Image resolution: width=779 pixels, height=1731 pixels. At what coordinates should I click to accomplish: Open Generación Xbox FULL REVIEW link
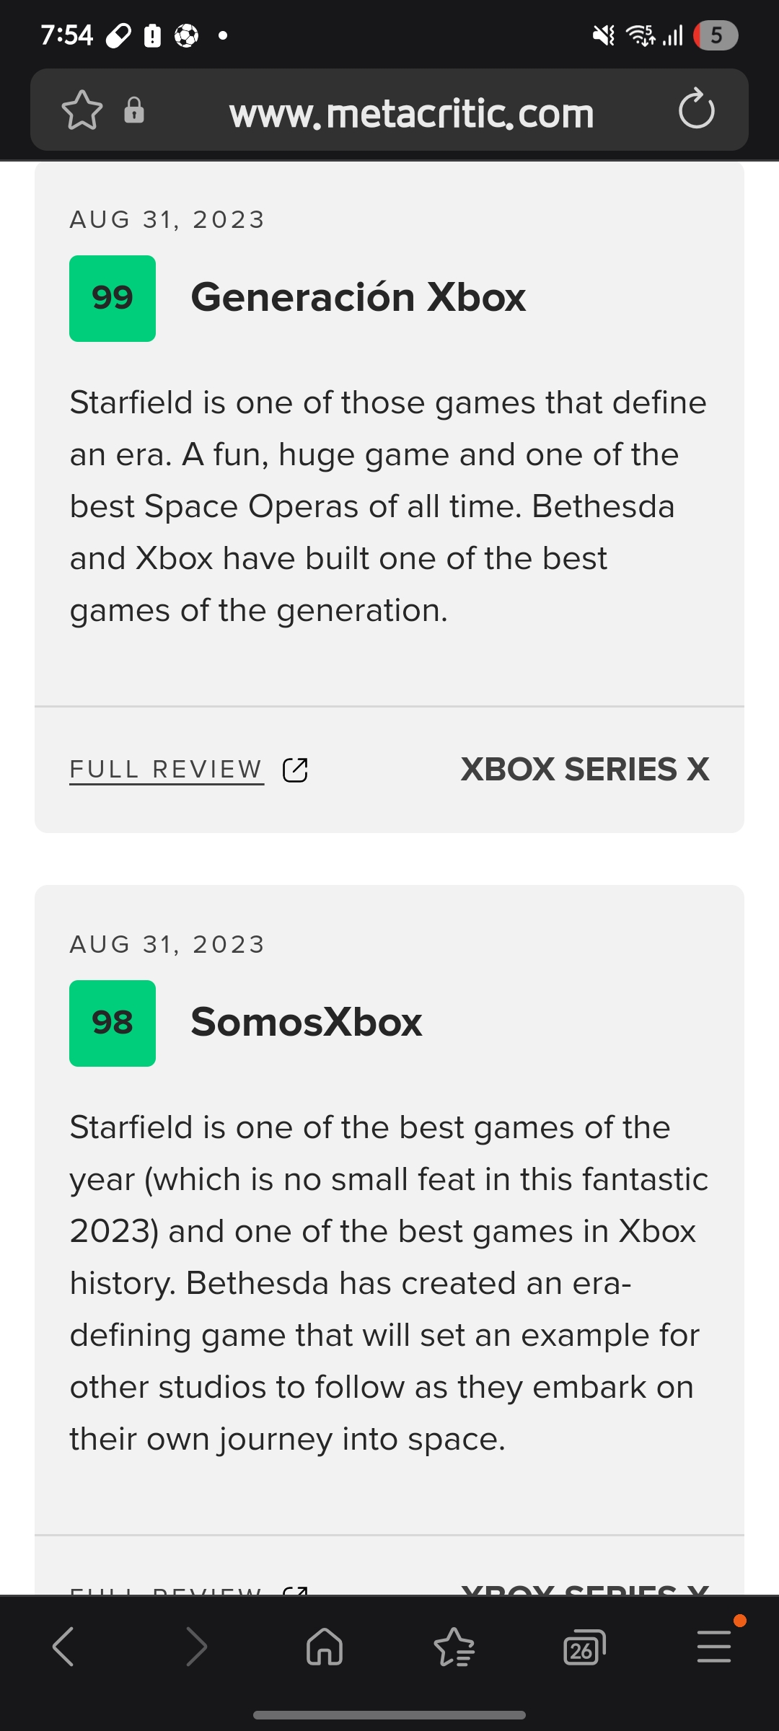tap(167, 770)
